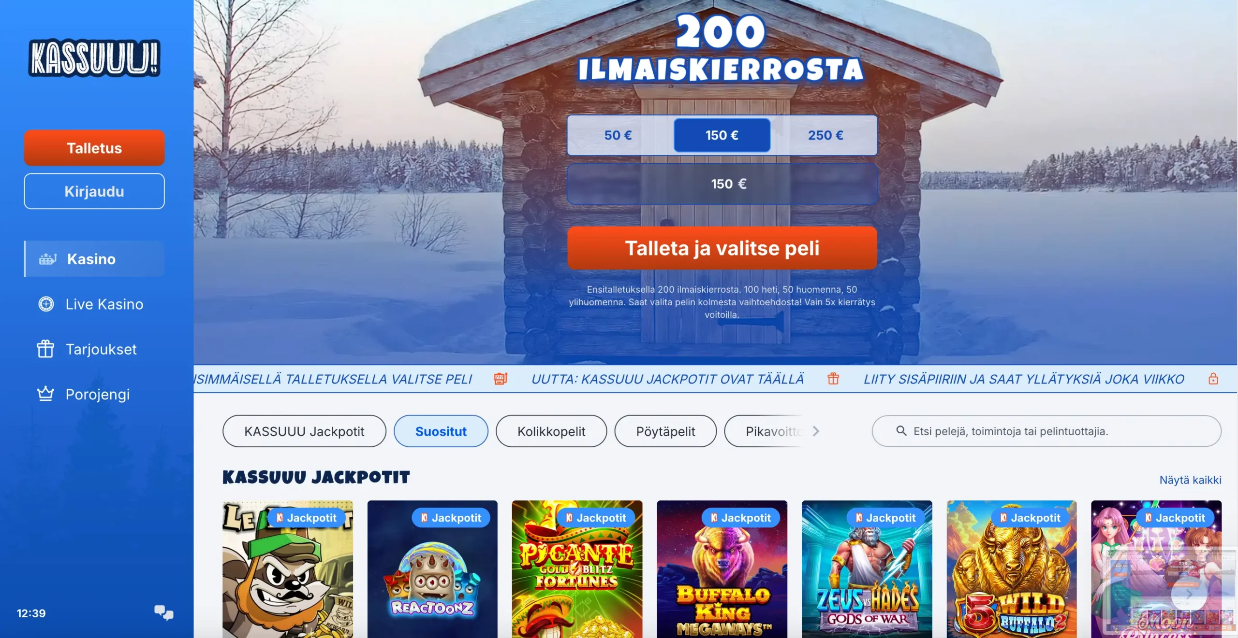This screenshot has width=1238, height=638.
Task: Click the KASSUUU logo
Action: pos(94,58)
